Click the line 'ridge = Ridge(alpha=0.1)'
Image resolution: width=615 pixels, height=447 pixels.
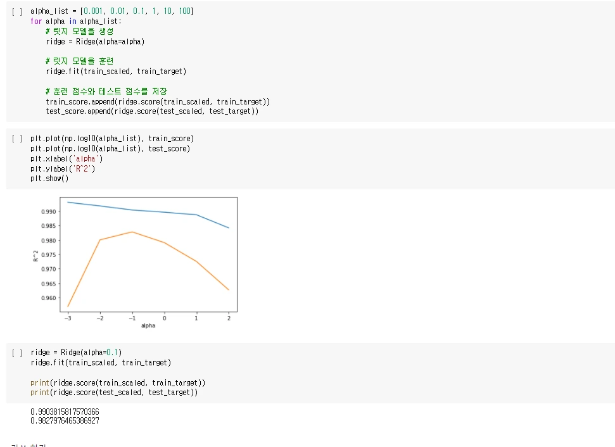[76, 353]
